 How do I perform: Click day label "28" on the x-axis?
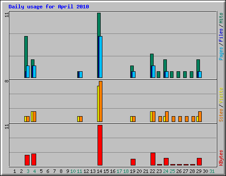(192, 171)
